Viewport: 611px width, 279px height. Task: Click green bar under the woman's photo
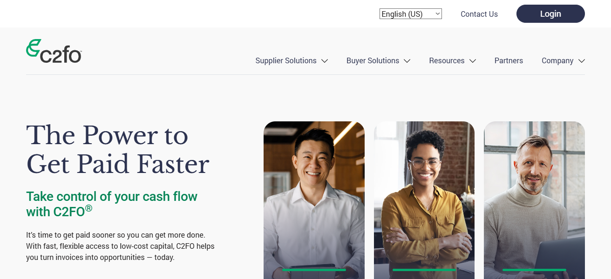pos(424,270)
